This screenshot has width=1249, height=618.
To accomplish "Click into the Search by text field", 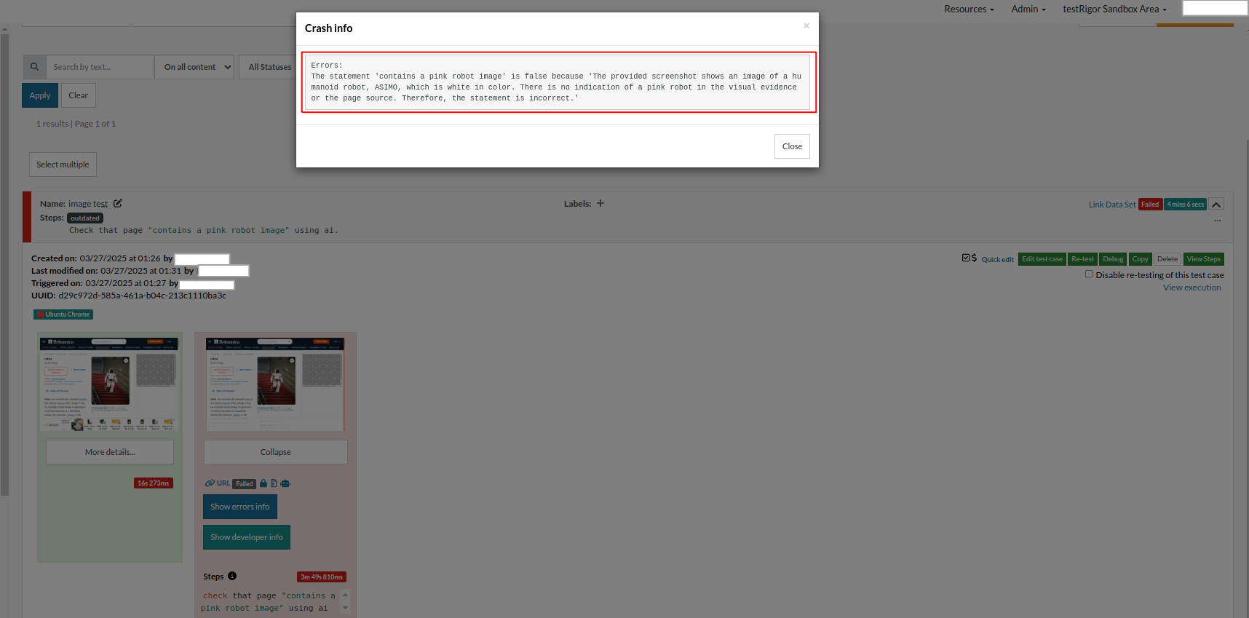I will click(100, 67).
